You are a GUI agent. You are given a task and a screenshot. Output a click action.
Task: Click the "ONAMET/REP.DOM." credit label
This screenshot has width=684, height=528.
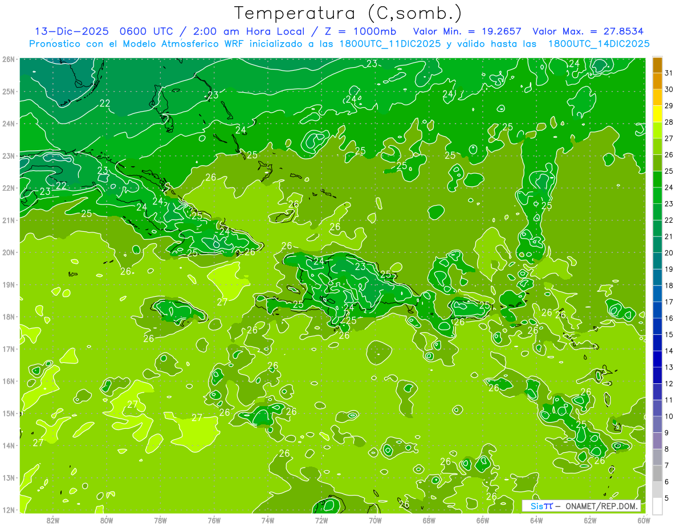coord(601,506)
